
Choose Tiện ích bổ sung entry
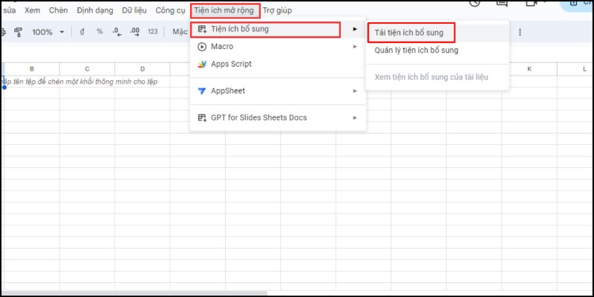(278, 29)
